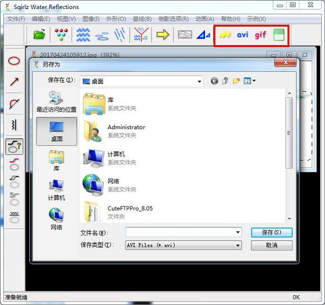Select the CuteFTPPro_8.05 folder

coord(118,212)
